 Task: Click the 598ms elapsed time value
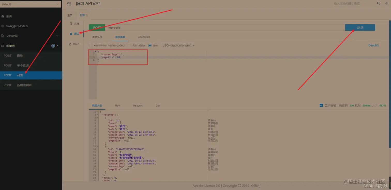click(x=366, y=106)
